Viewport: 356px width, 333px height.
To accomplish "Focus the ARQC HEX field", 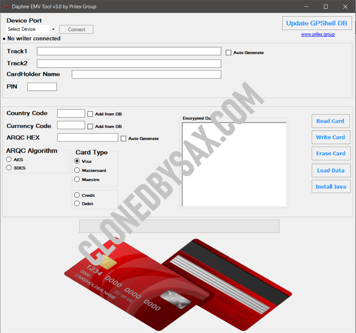I will coord(88,137).
